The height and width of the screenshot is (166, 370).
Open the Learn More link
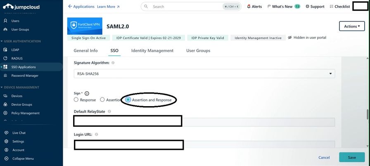click(108, 7)
